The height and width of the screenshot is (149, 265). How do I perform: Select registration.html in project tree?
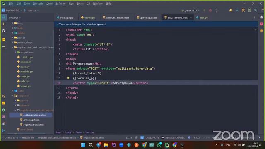[34, 125]
